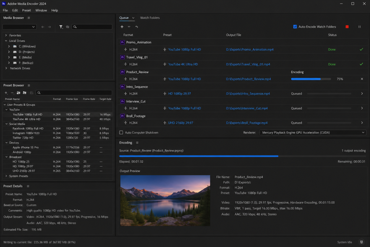The width and height of the screenshot is (370, 247).
Task: Click the red Stop Queue button
Action: point(347,27)
